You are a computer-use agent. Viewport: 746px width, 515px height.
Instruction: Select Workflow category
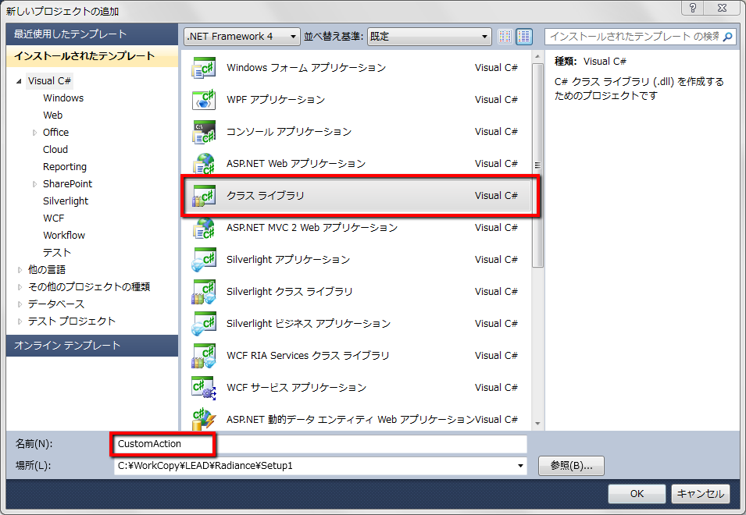coord(64,235)
